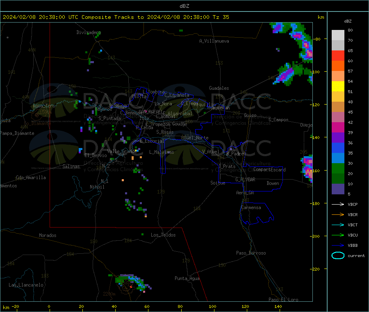Click the 'Pampa_Diamante' map label

[x=17, y=133]
